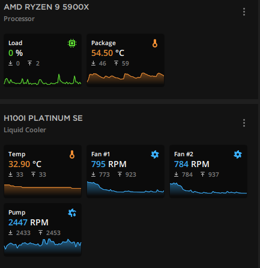Screen dimensions: 260x268
Task: Click the Fan #1 RPM history graph
Action: coord(125,189)
